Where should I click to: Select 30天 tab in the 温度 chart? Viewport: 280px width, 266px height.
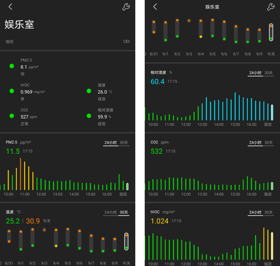point(124,212)
